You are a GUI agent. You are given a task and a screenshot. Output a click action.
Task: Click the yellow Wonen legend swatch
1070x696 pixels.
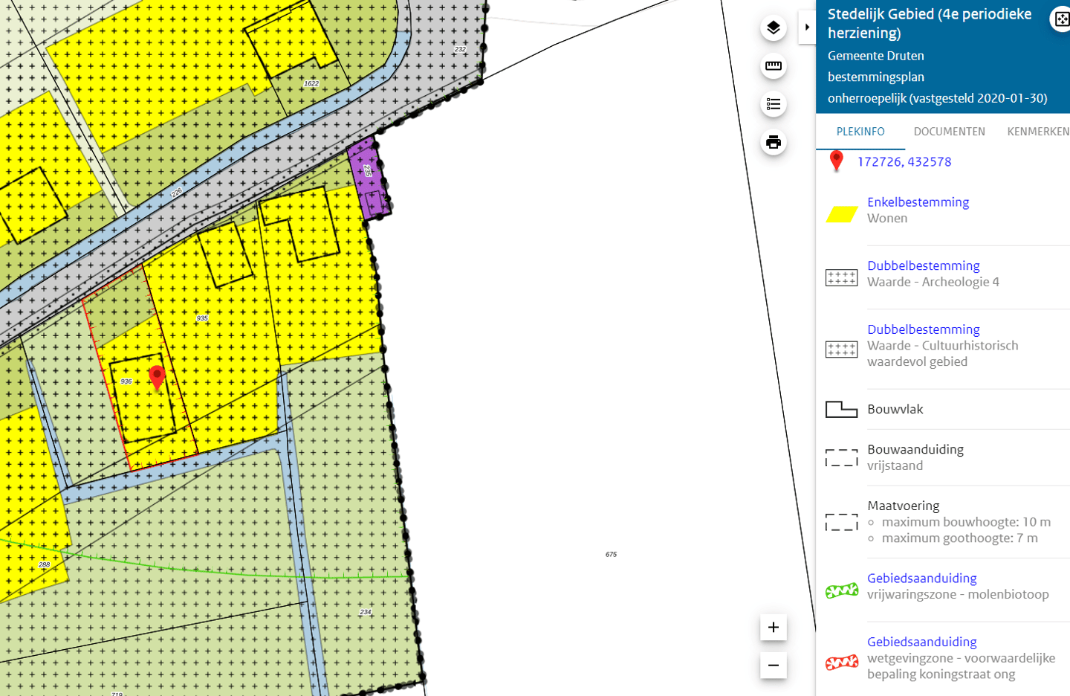coord(842,215)
